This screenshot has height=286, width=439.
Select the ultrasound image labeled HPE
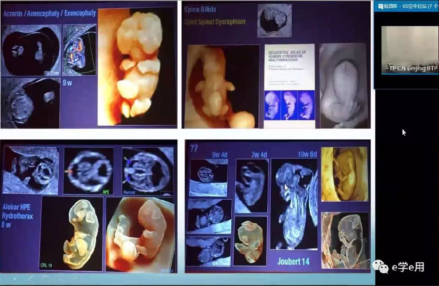pos(88,171)
